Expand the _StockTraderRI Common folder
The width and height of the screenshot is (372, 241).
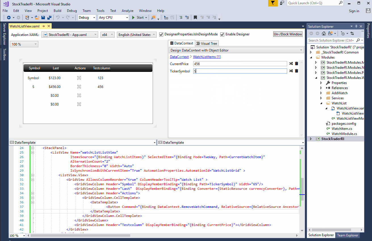(311, 52)
